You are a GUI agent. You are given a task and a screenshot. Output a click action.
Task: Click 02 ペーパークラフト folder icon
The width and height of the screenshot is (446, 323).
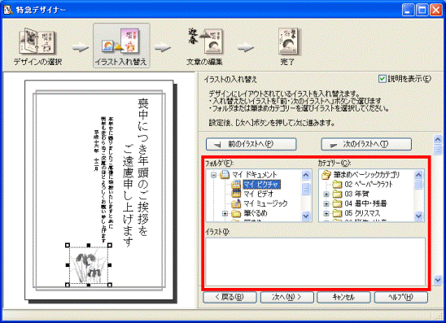click(x=337, y=184)
